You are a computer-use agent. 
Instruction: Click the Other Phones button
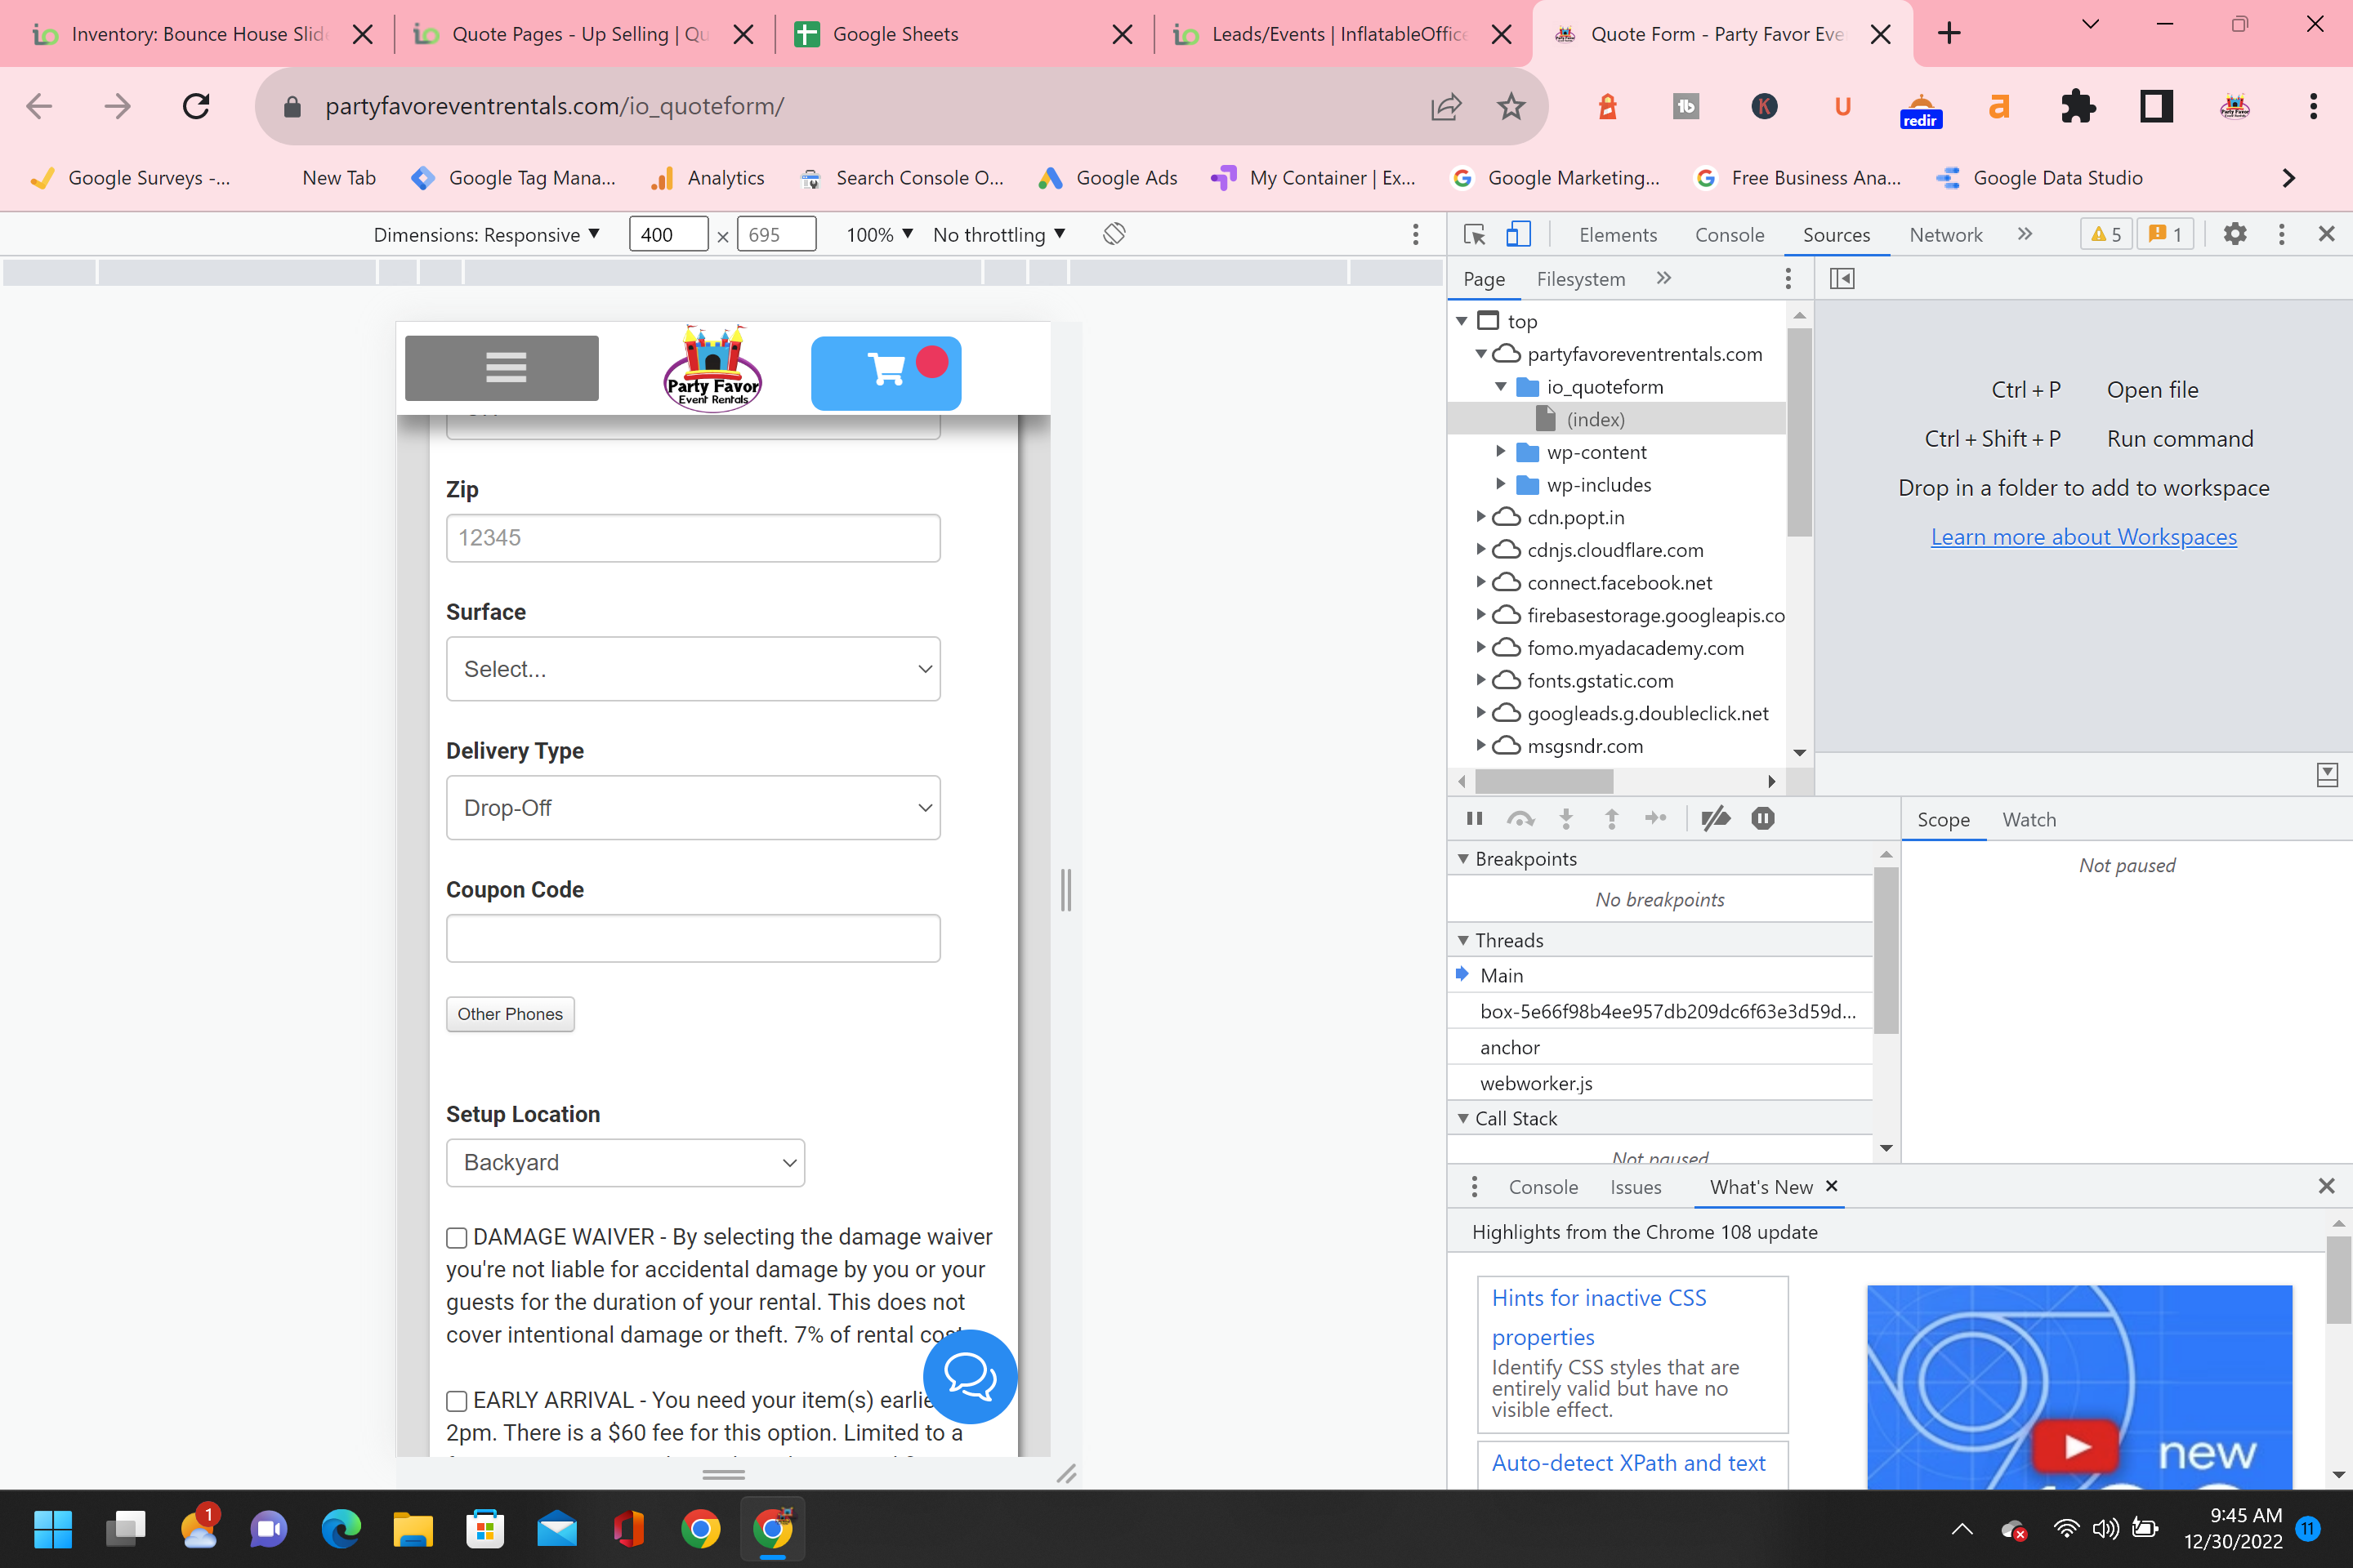[510, 1014]
